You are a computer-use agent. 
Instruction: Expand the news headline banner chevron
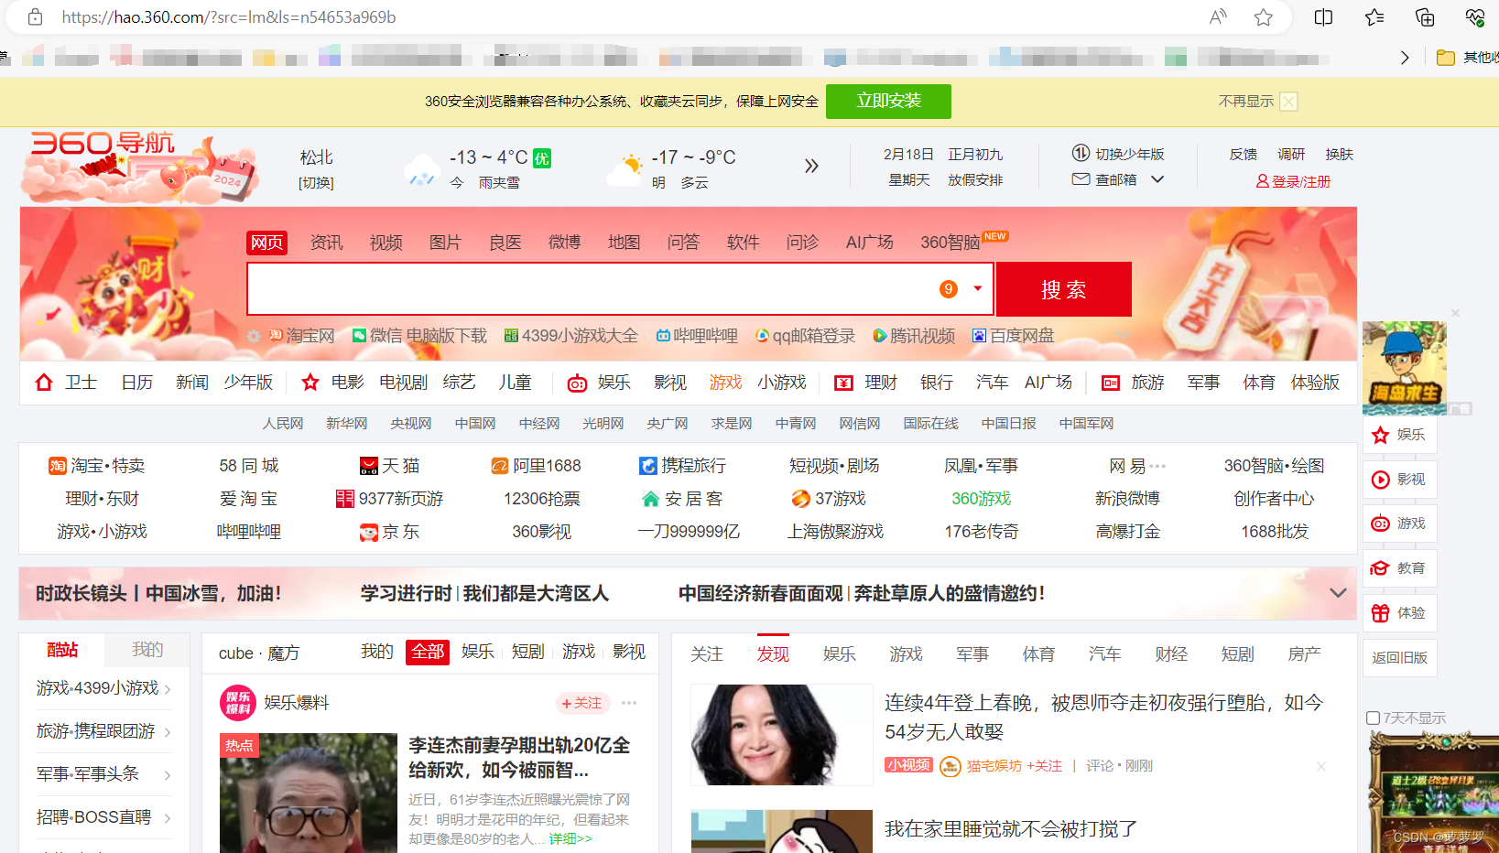tap(1338, 593)
